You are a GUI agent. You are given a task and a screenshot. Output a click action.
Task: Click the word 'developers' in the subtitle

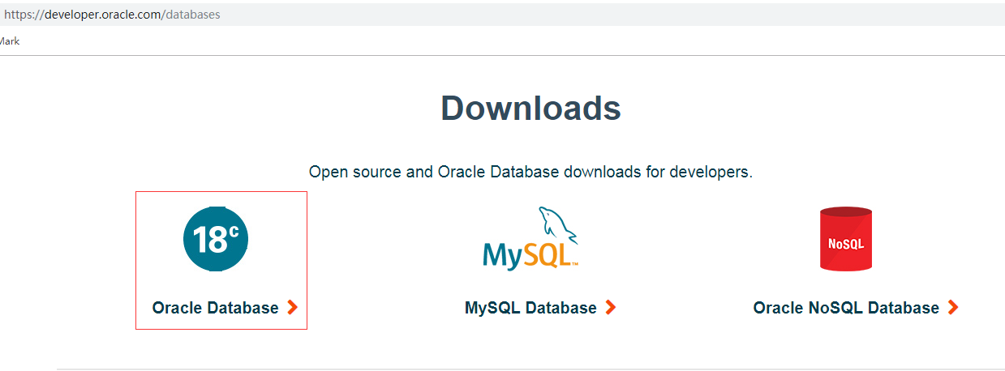pyautogui.click(x=709, y=173)
